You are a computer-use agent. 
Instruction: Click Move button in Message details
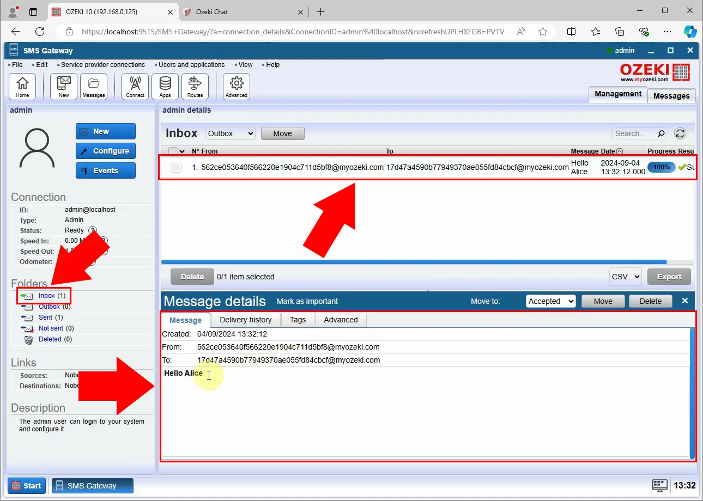tap(603, 301)
